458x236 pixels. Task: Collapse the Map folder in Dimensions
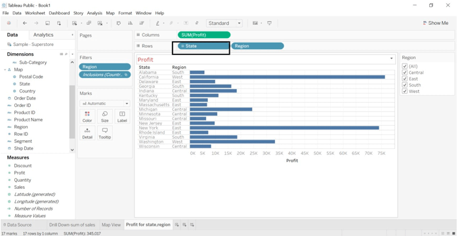5,69
